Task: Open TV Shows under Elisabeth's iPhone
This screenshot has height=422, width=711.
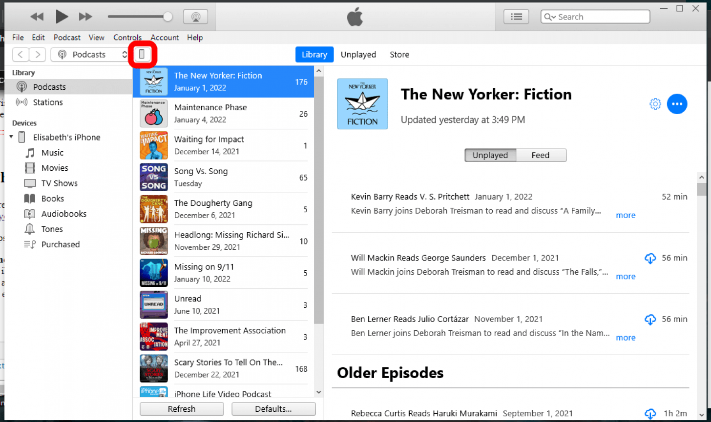Action: (59, 183)
